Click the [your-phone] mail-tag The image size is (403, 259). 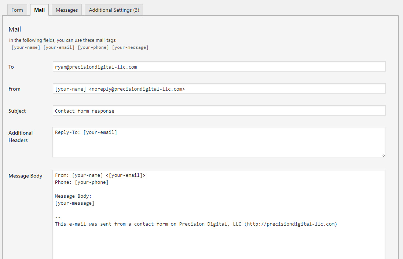pos(93,47)
